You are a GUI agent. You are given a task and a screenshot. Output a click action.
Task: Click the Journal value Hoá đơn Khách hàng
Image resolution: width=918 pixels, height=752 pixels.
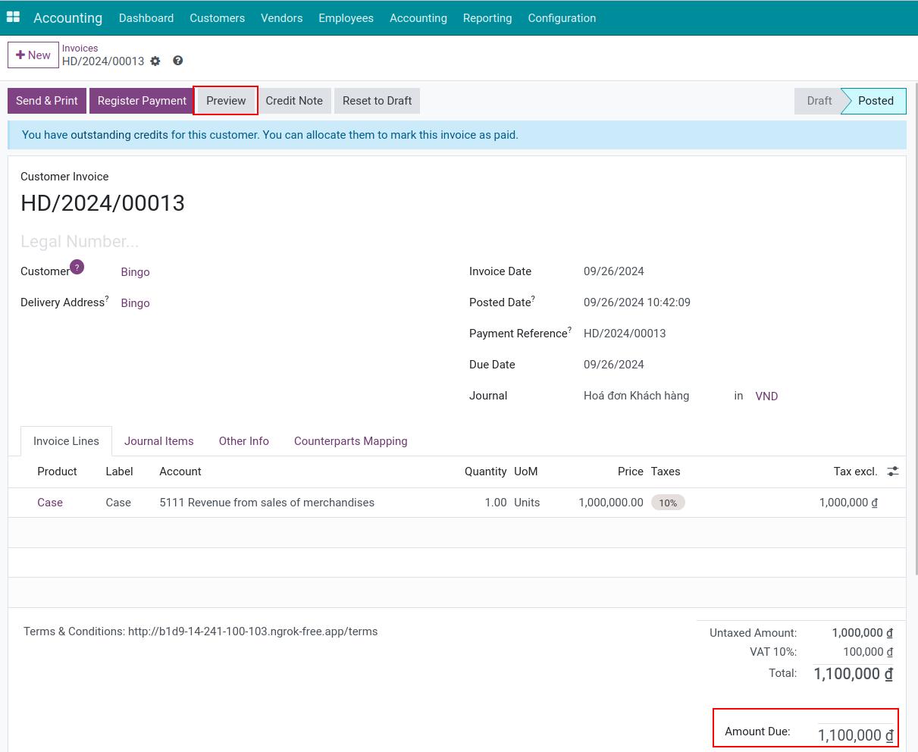click(x=637, y=396)
